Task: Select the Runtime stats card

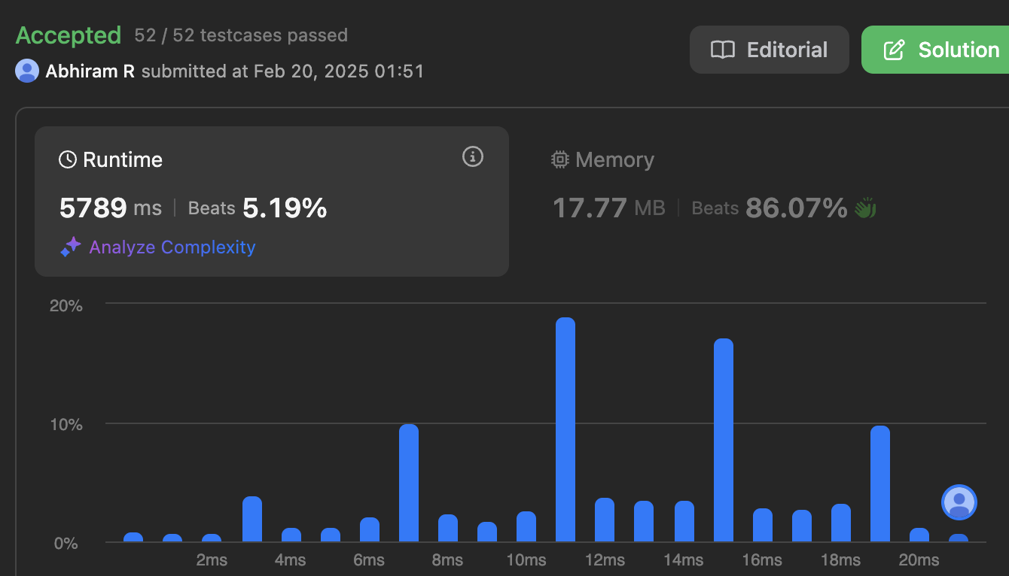Action: pyautogui.click(x=271, y=201)
